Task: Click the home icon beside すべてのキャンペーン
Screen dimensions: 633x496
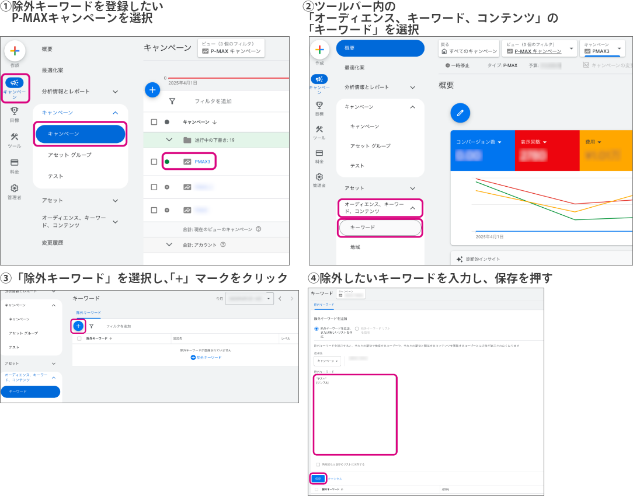Action: pos(444,51)
